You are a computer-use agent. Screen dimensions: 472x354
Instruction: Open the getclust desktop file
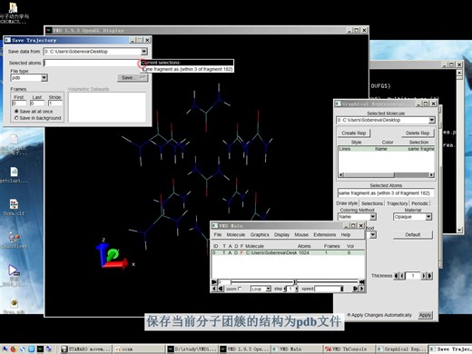pyautogui.click(x=14, y=174)
